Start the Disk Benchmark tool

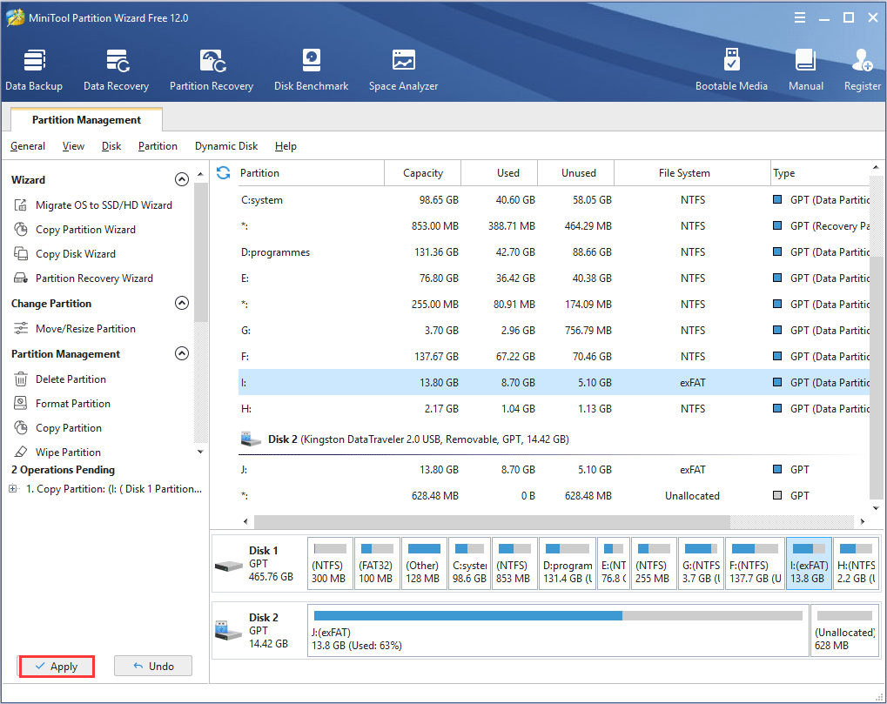[x=311, y=70]
